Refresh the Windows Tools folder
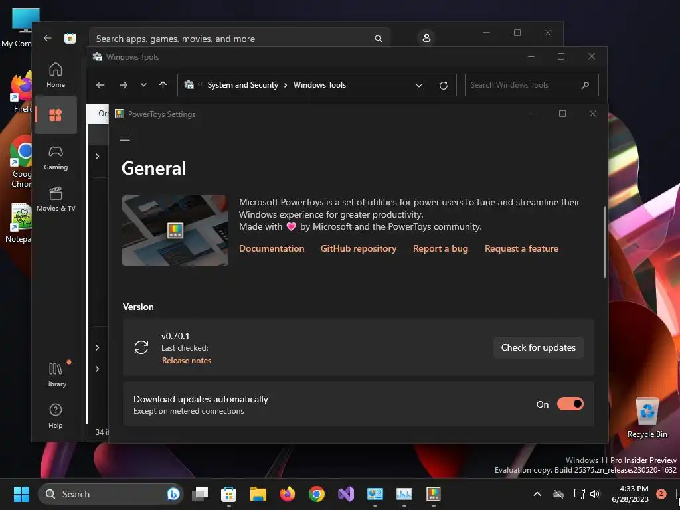680x510 pixels. pyautogui.click(x=443, y=86)
